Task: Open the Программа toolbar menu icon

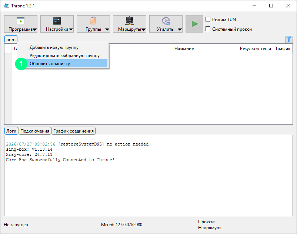Action: pos(21,21)
